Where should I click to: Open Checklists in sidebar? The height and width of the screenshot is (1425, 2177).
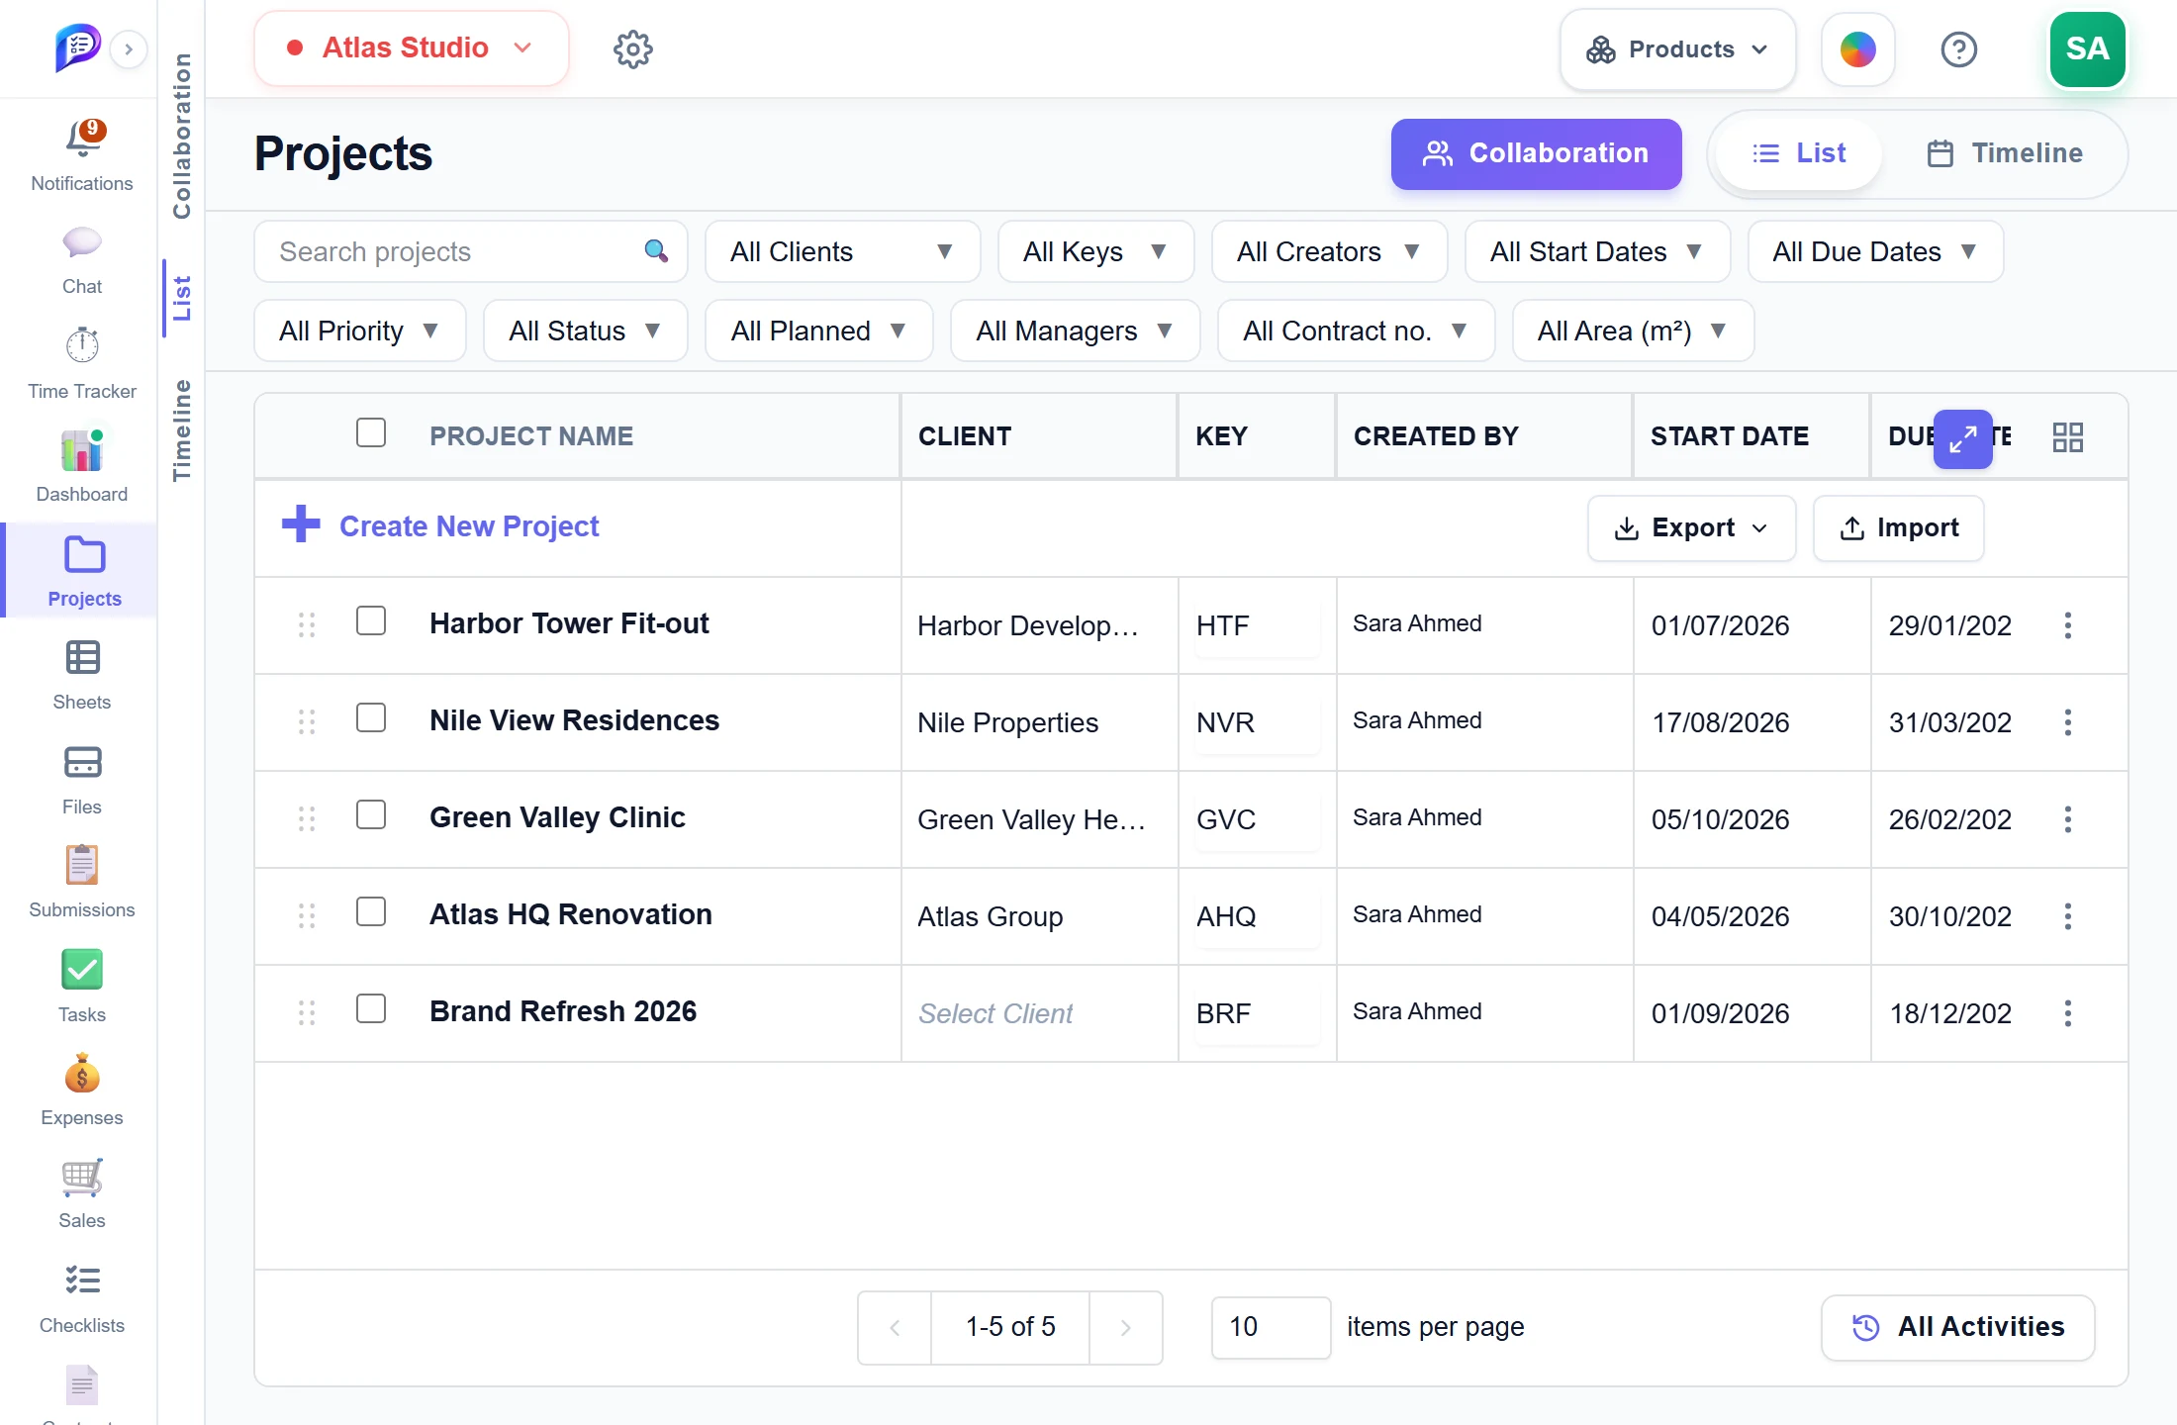pos(82,1281)
